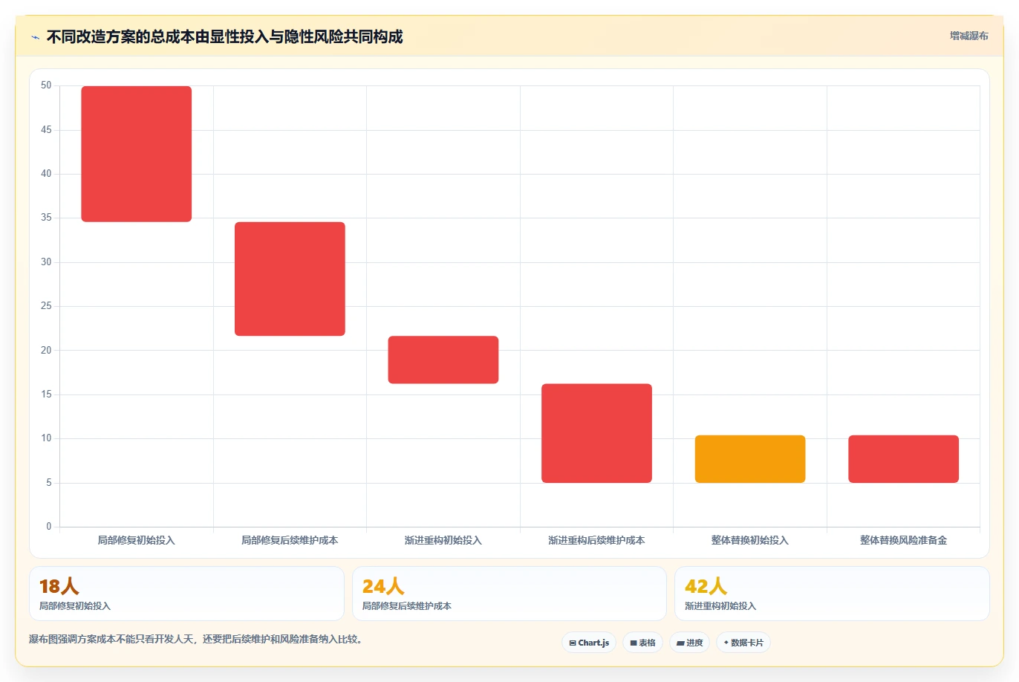This screenshot has height=682, width=1019.
Task: Click the axis label 局部修复初始投入
Action: (137, 540)
